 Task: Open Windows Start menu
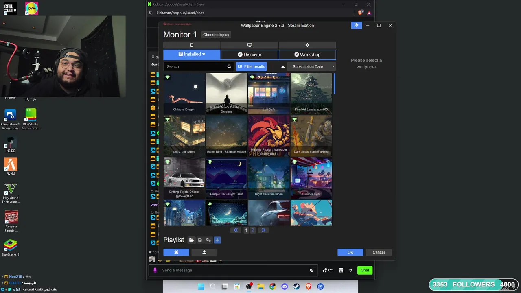(201, 286)
